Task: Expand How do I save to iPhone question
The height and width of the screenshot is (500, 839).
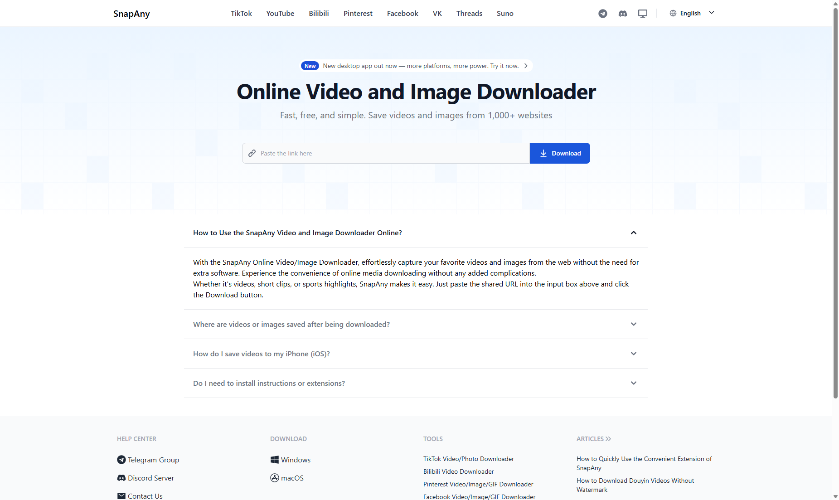Action: 416,354
